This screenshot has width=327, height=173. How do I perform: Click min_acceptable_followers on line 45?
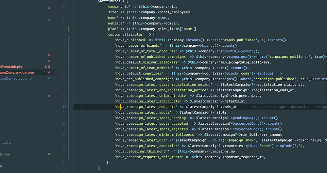(x=245, y=62)
